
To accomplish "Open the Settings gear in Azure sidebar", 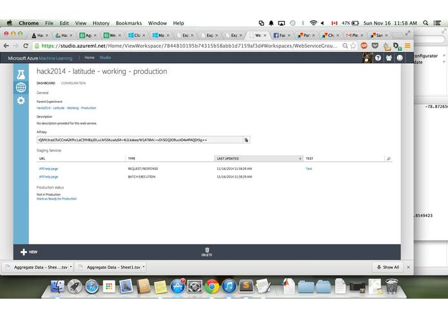I will [21, 100].
